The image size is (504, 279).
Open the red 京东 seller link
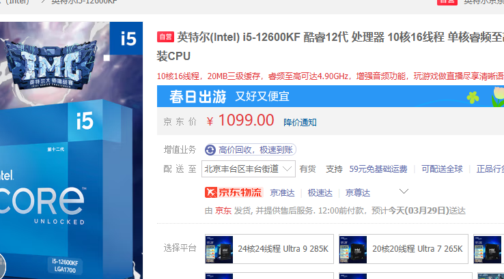223,211
